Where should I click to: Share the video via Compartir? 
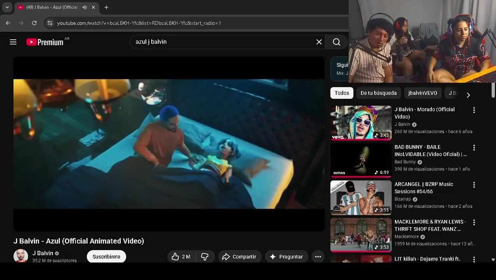(x=239, y=257)
